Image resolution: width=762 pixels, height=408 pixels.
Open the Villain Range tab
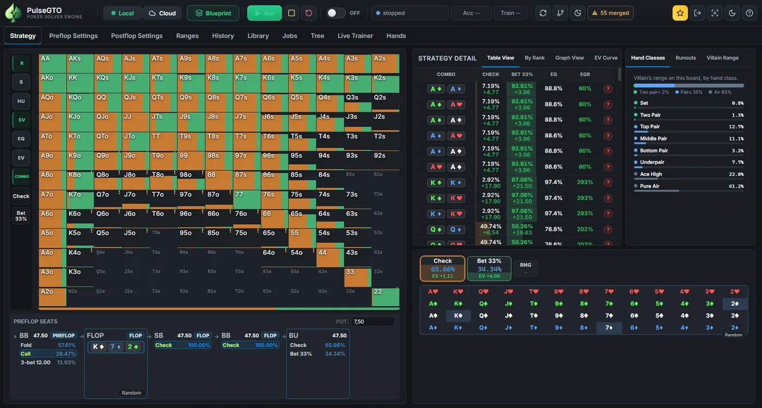[722, 58]
